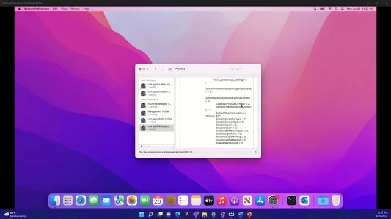
Task: Open Windows Start menu
Action: 142,214
